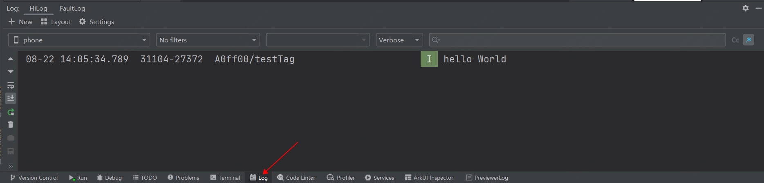This screenshot has width=764, height=183.
Task: Expand more sidebar actions chevrons
Action: coord(11,166)
